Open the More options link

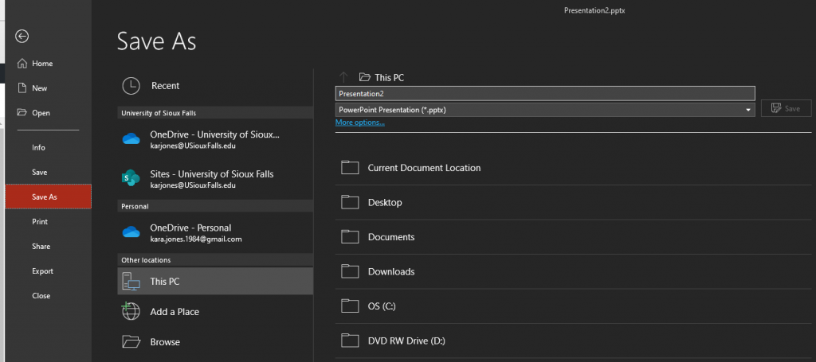tap(360, 123)
